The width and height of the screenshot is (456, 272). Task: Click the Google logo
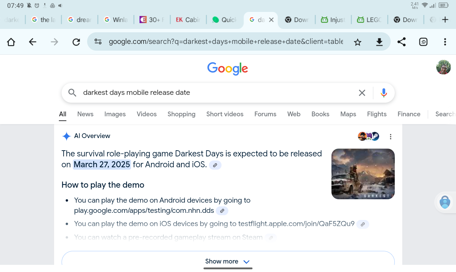[228, 68]
